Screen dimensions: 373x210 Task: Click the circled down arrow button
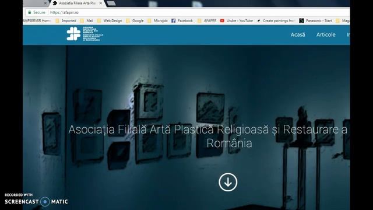(x=228, y=182)
